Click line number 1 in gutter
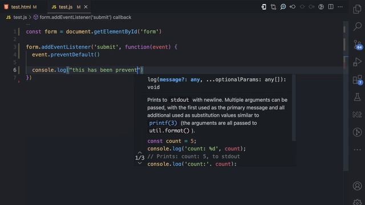This screenshot has height=205, width=365. click(15, 32)
